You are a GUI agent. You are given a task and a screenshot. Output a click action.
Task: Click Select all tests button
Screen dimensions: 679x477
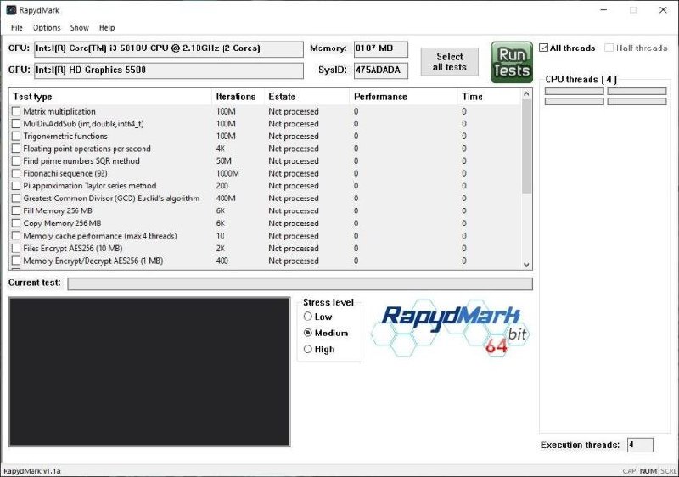point(450,62)
